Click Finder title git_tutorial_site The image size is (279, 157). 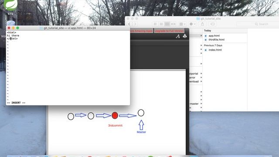pos(211,18)
